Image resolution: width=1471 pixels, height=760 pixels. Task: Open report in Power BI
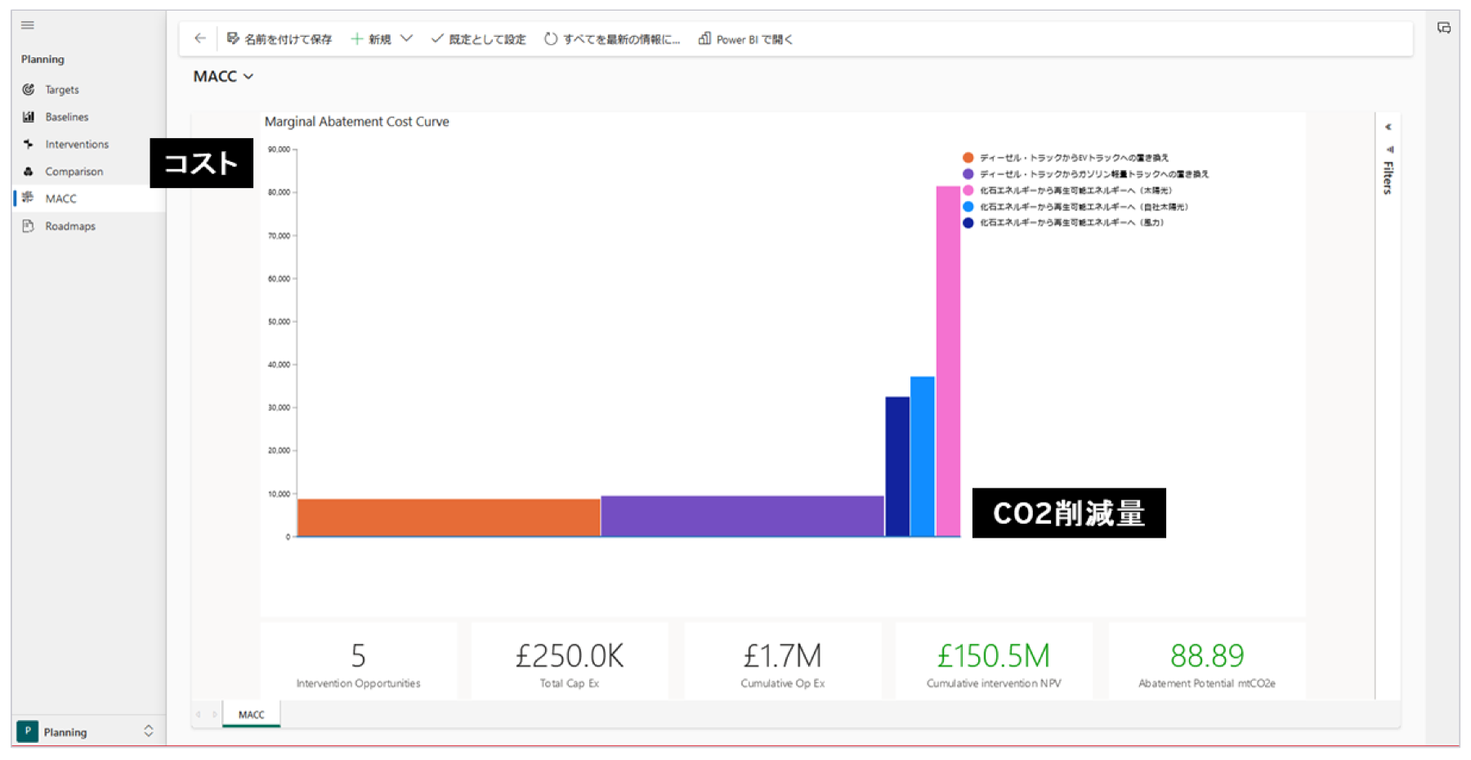coord(745,39)
